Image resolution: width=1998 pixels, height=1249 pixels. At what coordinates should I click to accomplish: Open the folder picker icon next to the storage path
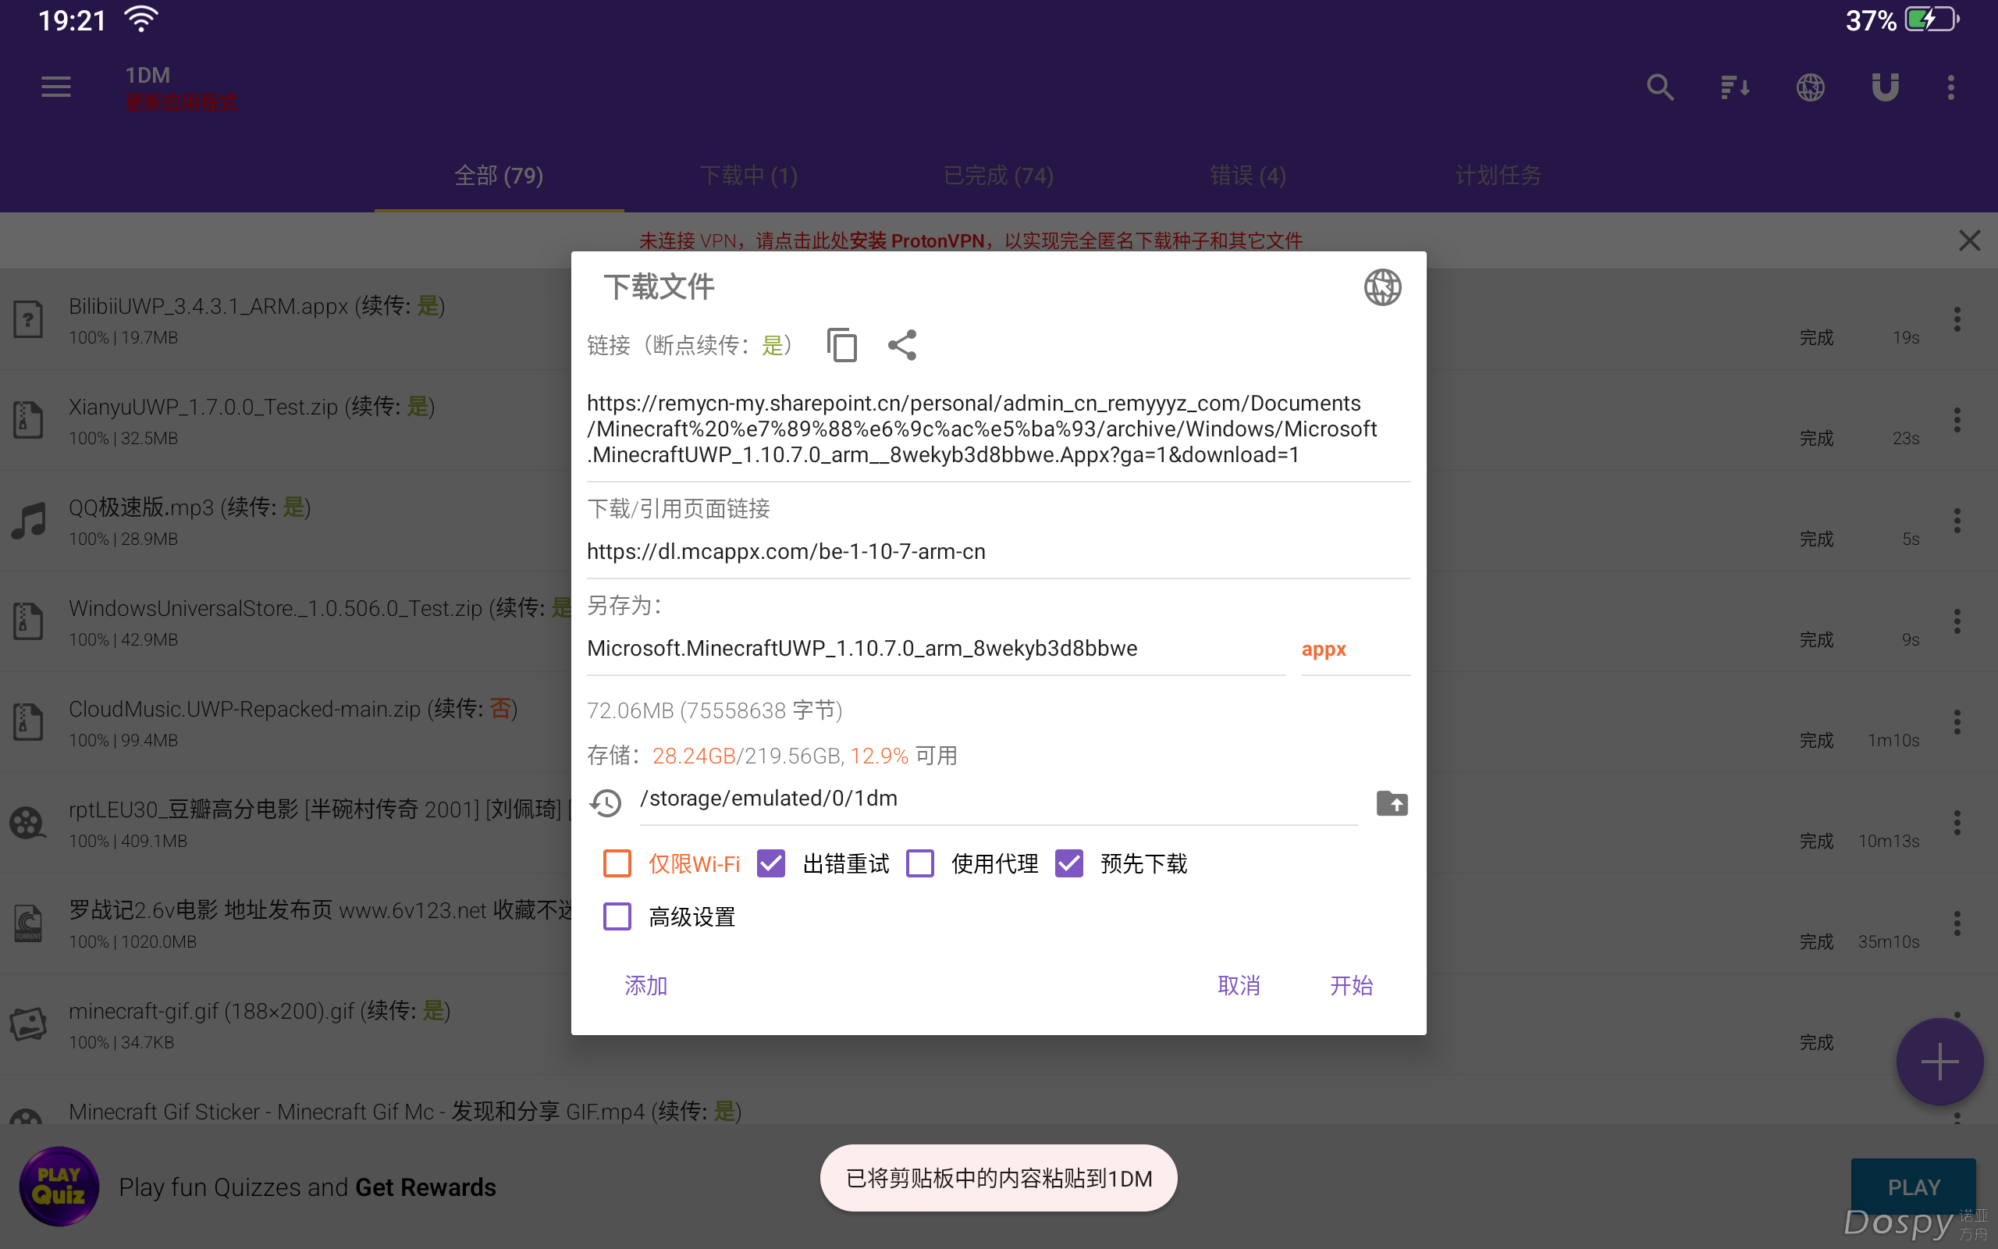(x=1392, y=802)
